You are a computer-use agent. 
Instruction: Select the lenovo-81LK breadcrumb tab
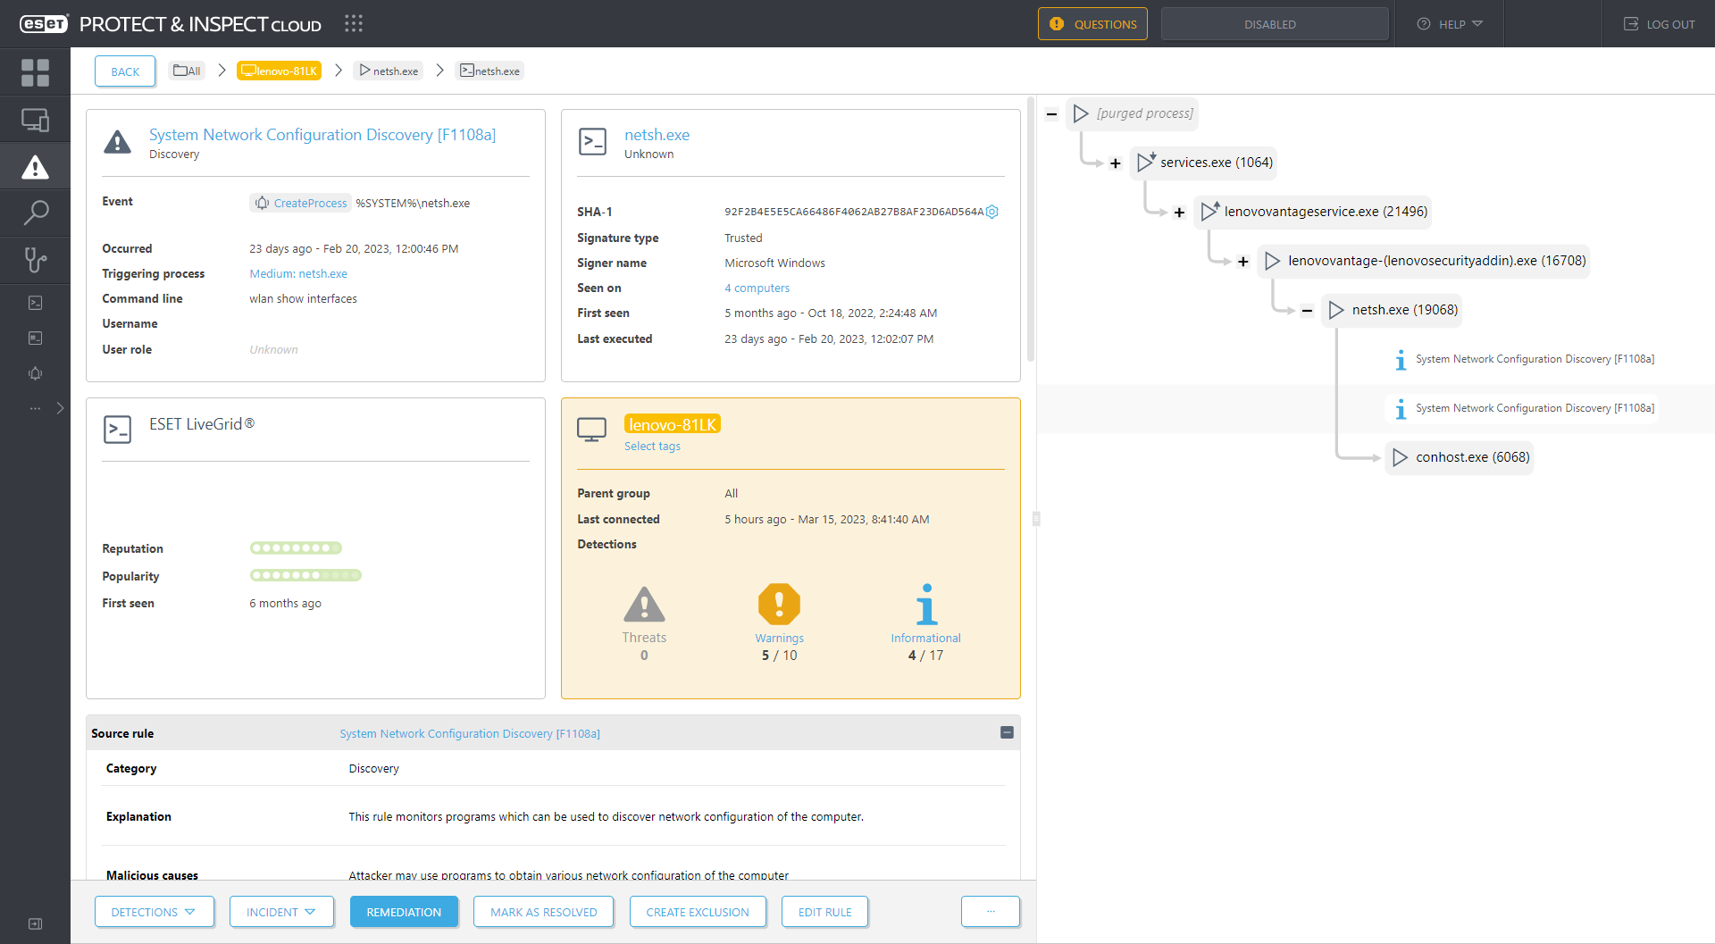click(x=279, y=70)
